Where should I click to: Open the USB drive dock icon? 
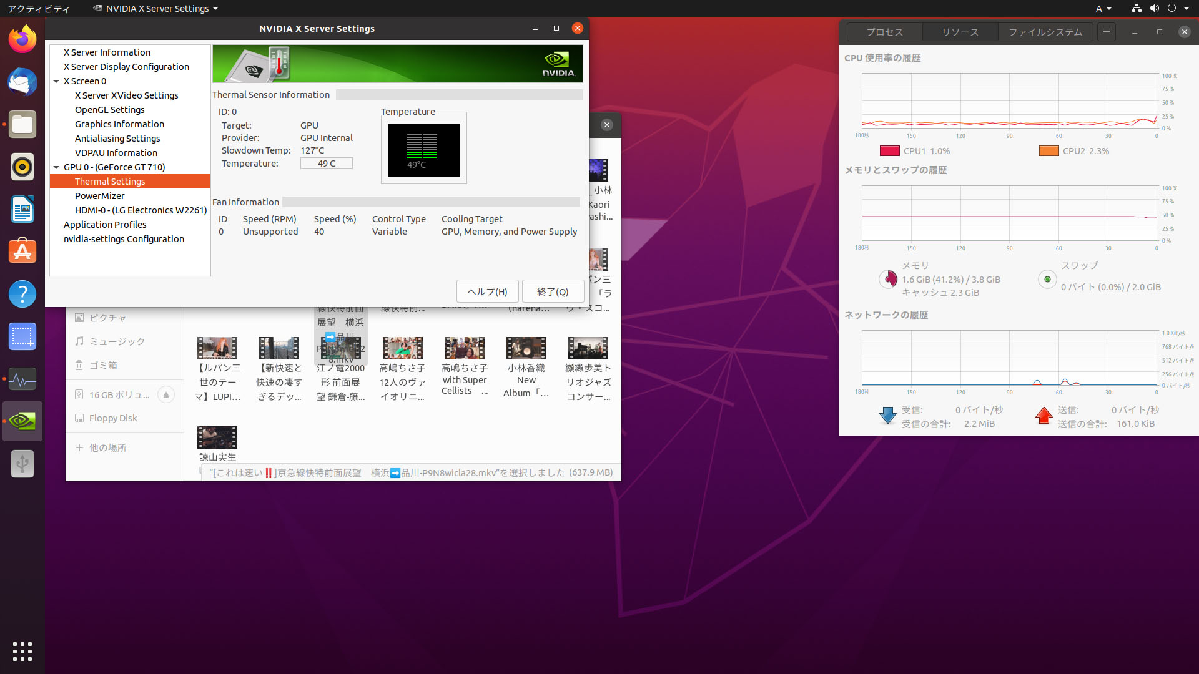tap(22, 464)
